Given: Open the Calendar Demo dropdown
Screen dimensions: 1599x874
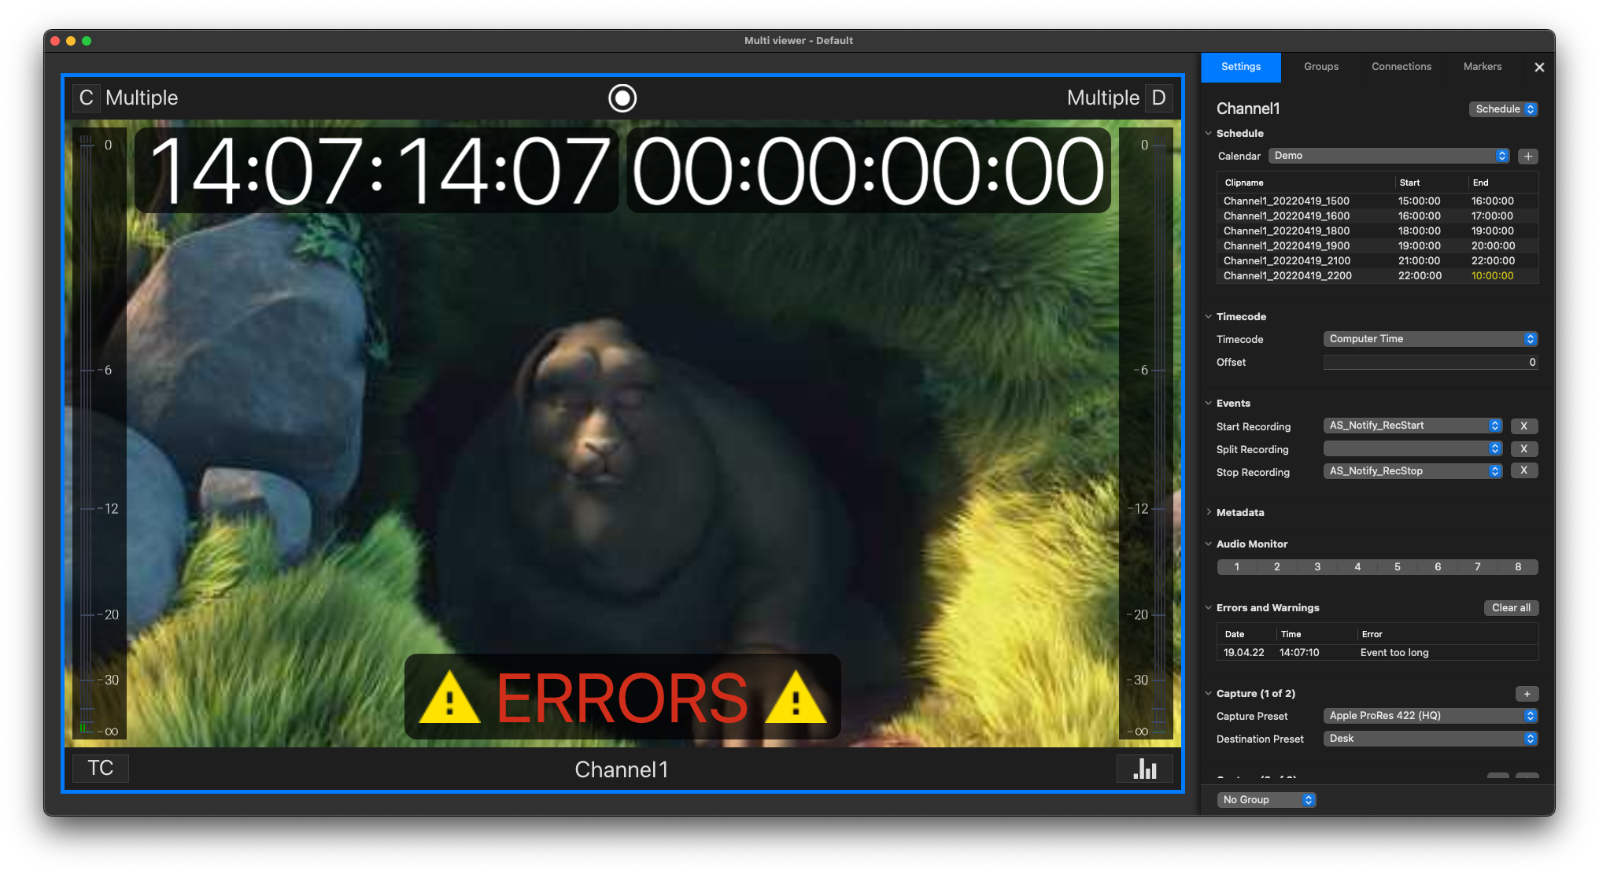Looking at the screenshot, I should tap(1389, 156).
